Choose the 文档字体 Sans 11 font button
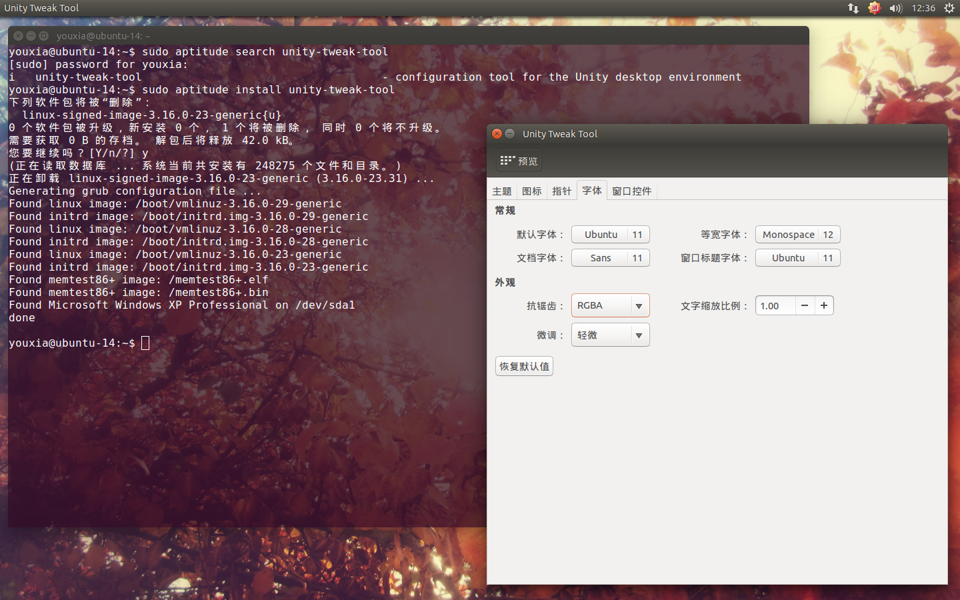This screenshot has height=600, width=960. point(610,258)
